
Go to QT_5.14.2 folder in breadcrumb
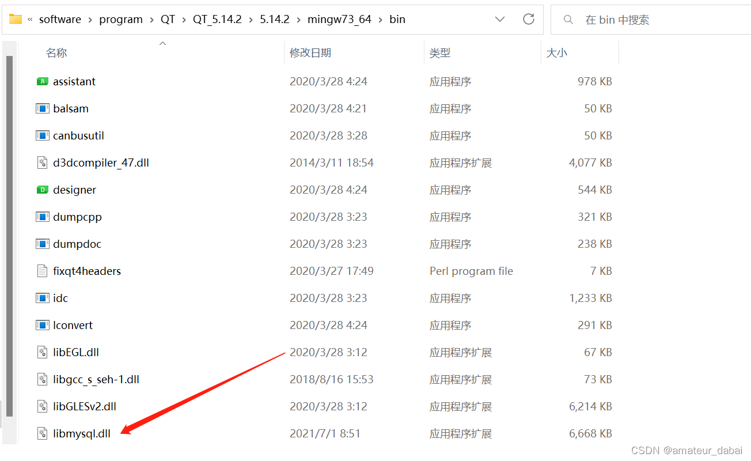tap(217, 19)
